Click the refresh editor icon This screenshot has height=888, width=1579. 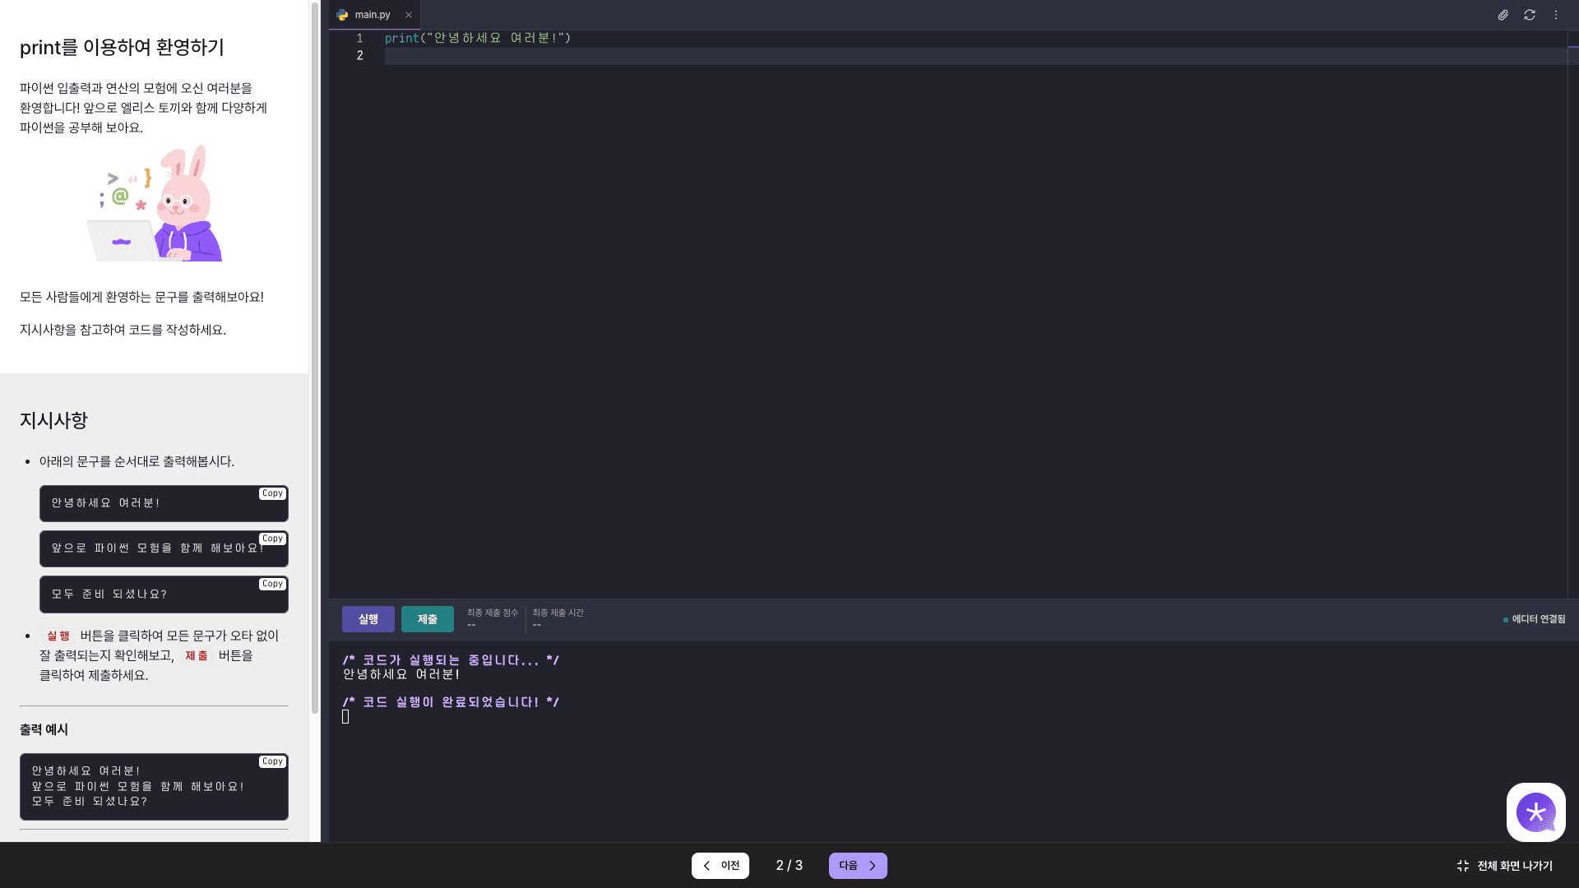(1529, 15)
